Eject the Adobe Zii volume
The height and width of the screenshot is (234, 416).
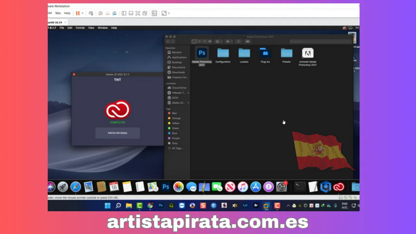pyautogui.click(x=188, y=103)
